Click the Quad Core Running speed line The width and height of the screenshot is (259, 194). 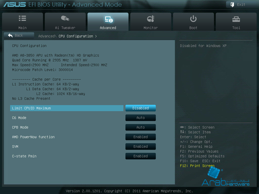point(50,60)
